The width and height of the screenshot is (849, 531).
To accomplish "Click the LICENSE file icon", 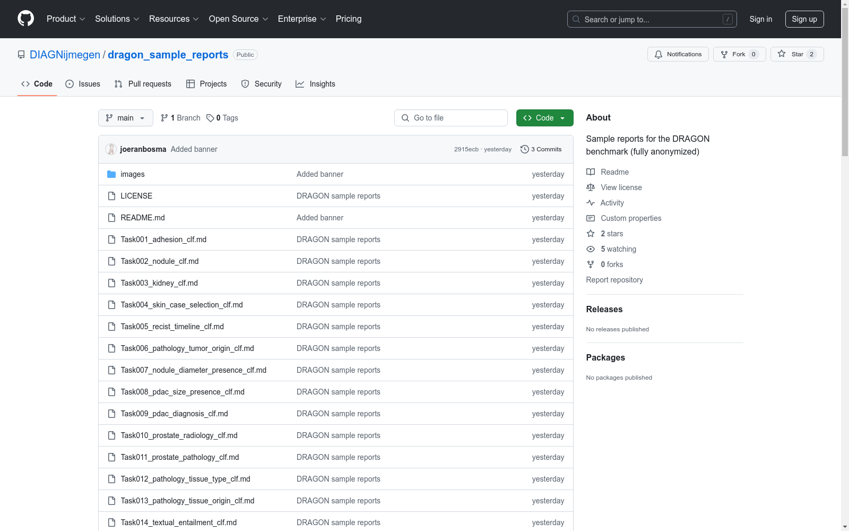I will tap(111, 196).
